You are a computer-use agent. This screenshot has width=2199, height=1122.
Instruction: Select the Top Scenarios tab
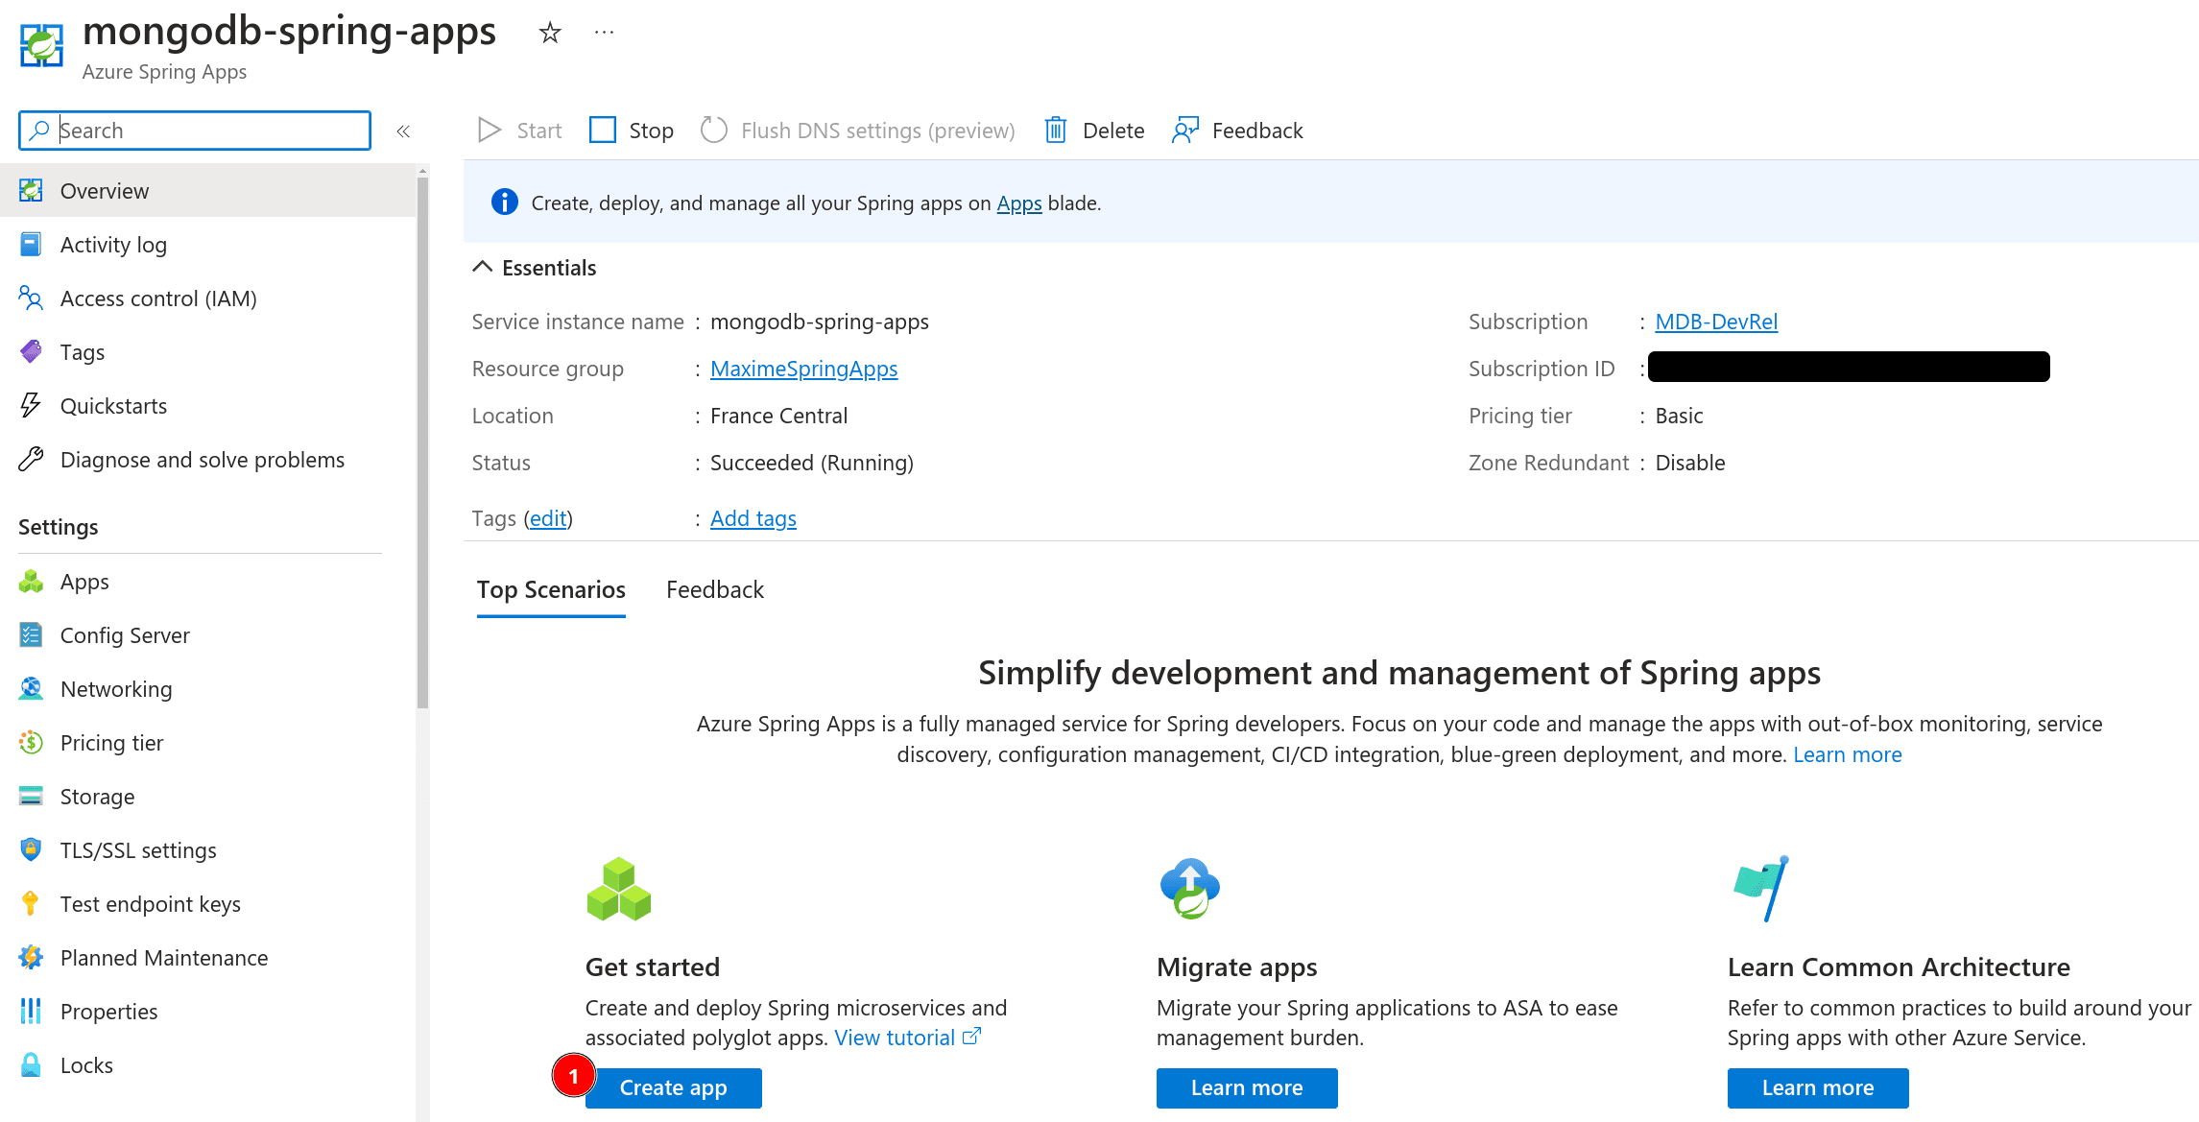click(x=551, y=589)
